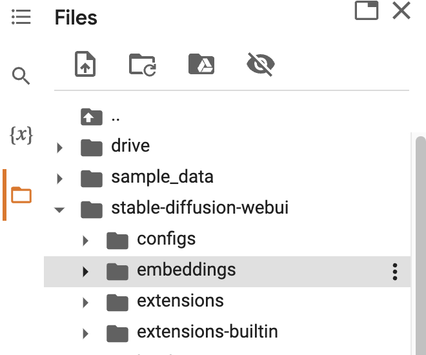
Task: Open the variables panel with braces icon
Action: 21,136
